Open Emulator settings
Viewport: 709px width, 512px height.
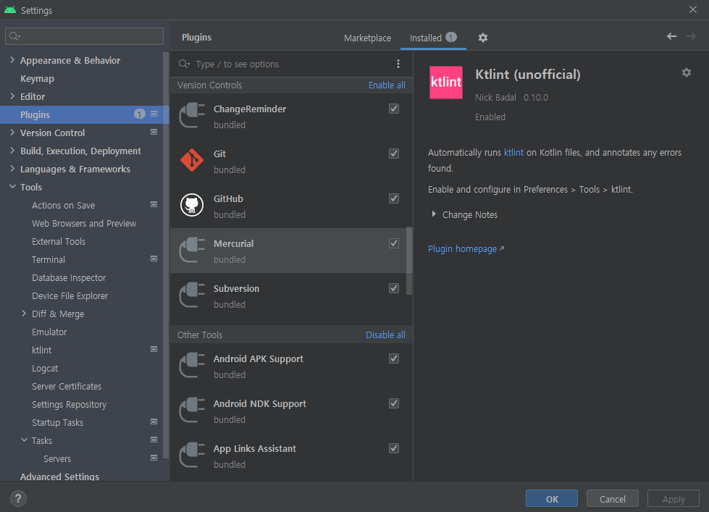click(x=49, y=332)
